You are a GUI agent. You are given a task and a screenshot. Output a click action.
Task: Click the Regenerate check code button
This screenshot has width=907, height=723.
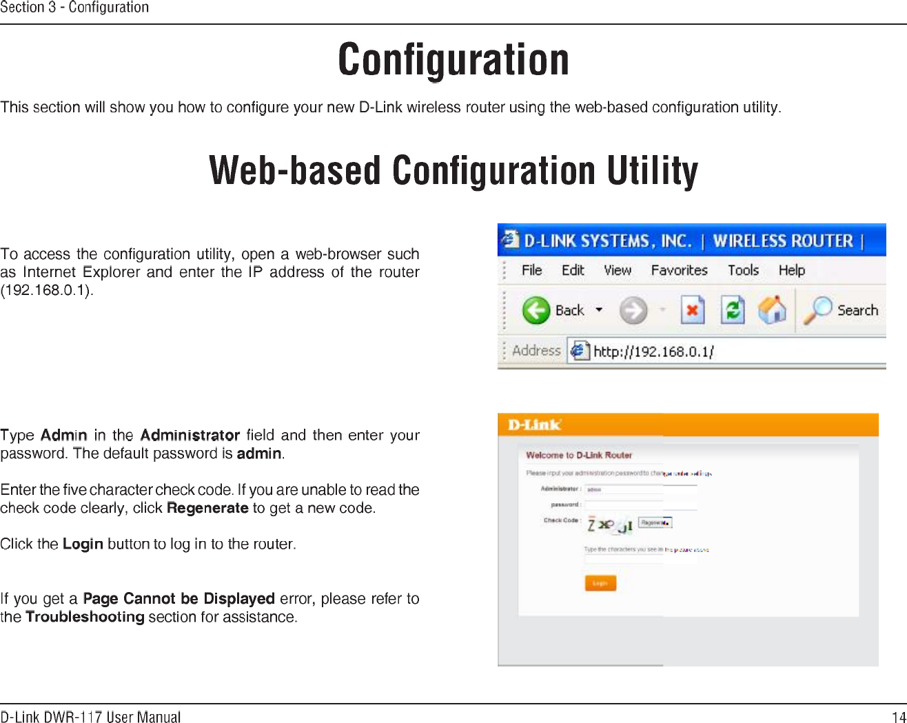[x=655, y=523]
